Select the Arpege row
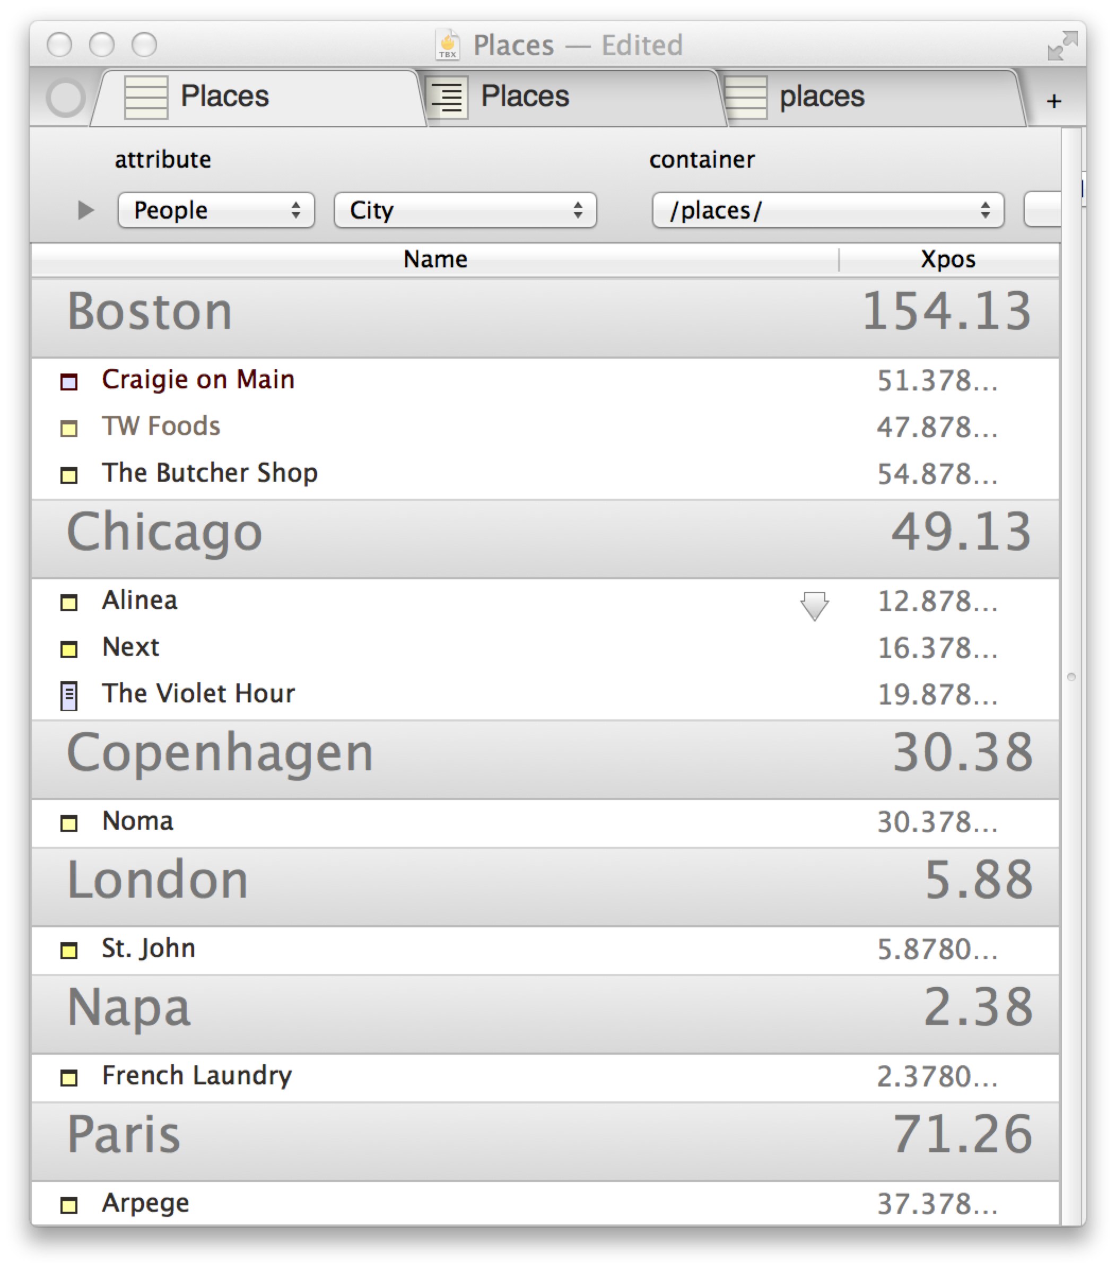The width and height of the screenshot is (1116, 1269). 546,1204
